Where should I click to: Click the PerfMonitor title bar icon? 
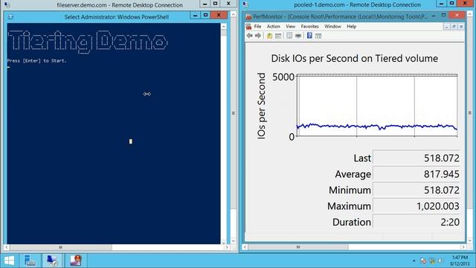tap(248, 16)
